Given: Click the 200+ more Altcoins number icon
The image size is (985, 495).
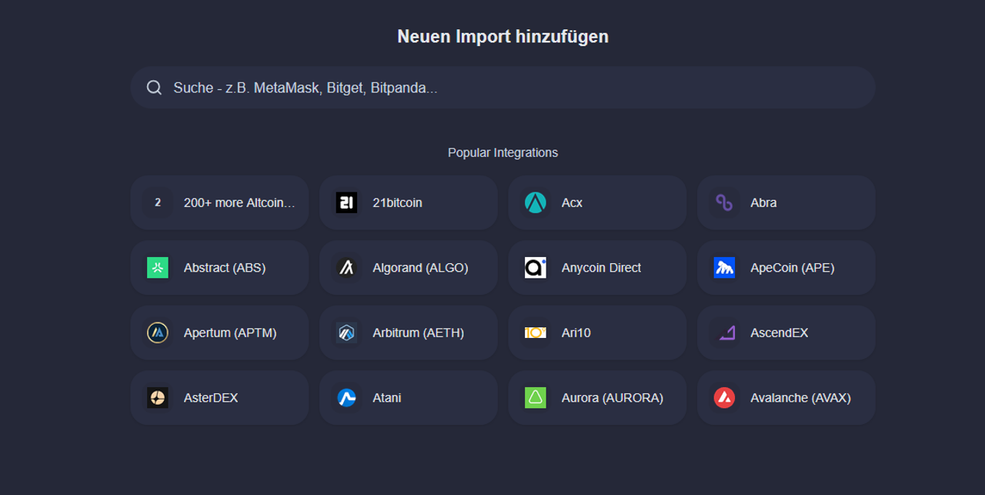Looking at the screenshot, I should 158,202.
